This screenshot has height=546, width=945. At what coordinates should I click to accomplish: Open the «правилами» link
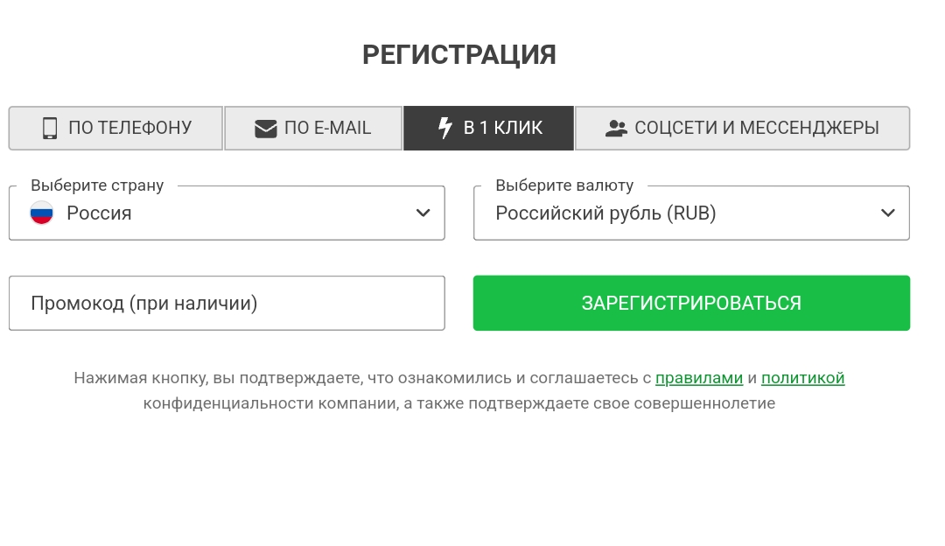click(x=699, y=378)
